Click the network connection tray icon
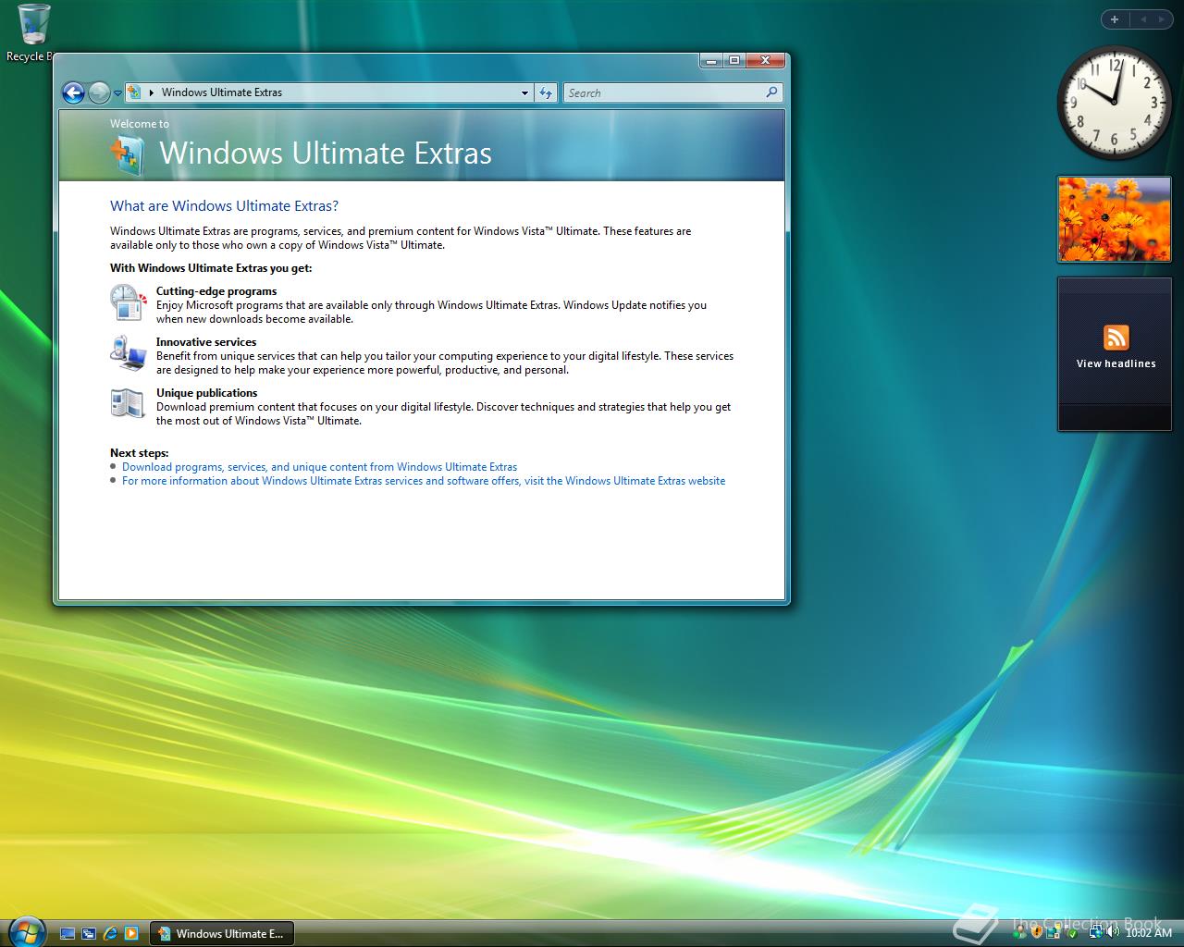Viewport: 1184px width, 947px height. (x=1096, y=933)
